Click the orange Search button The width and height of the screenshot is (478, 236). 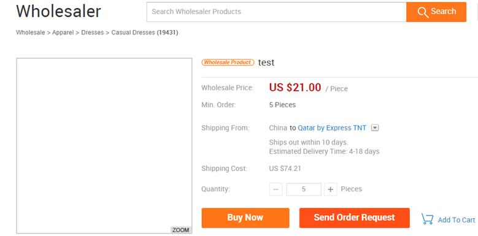click(x=436, y=12)
